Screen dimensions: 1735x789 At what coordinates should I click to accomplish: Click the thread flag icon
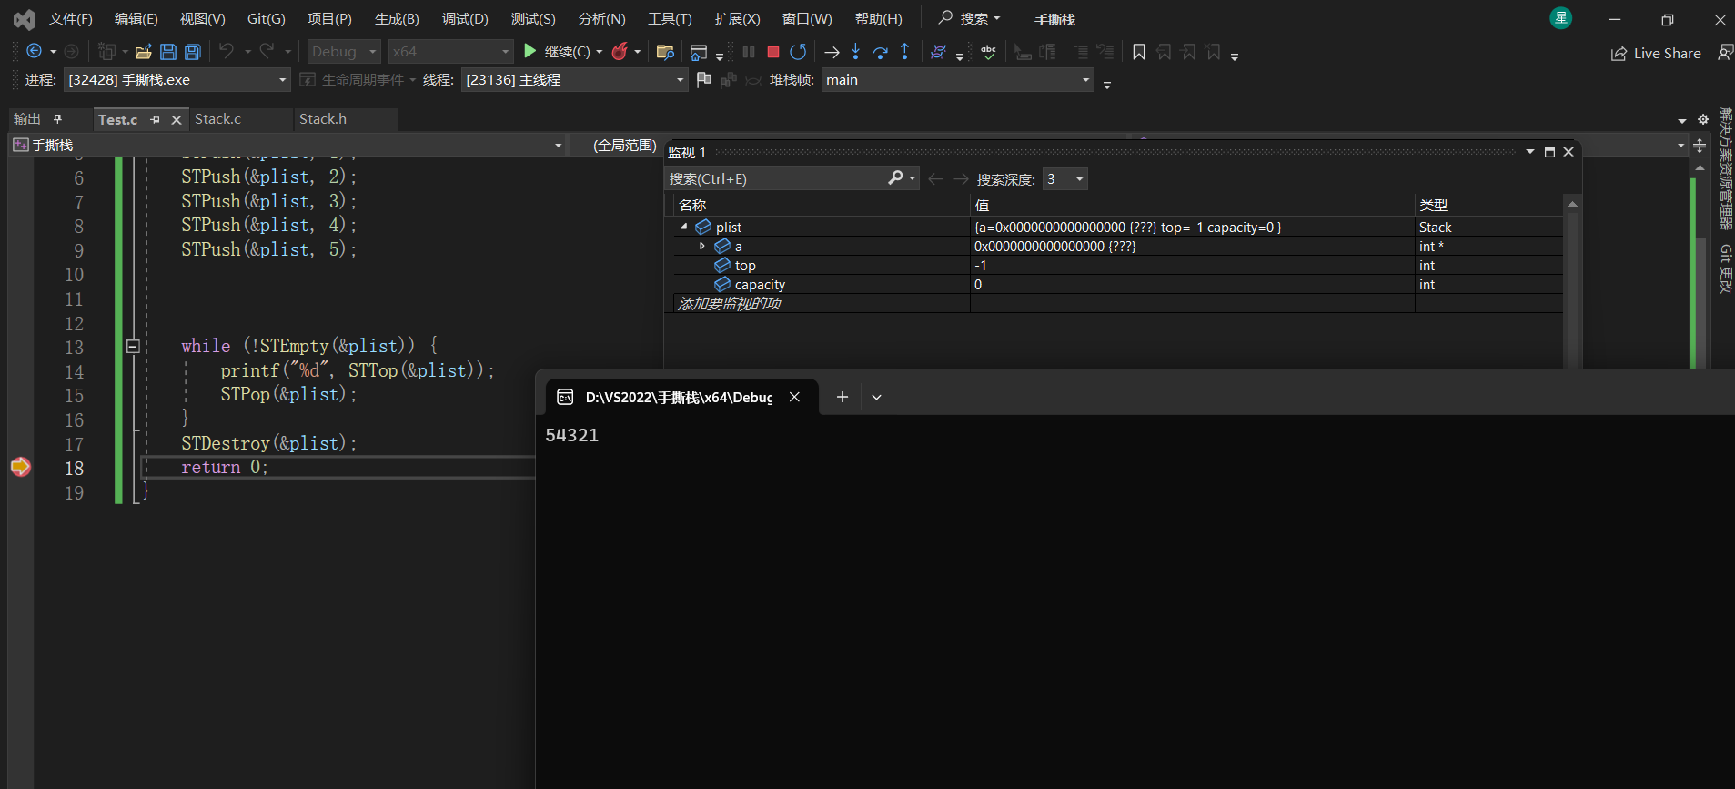coord(703,80)
